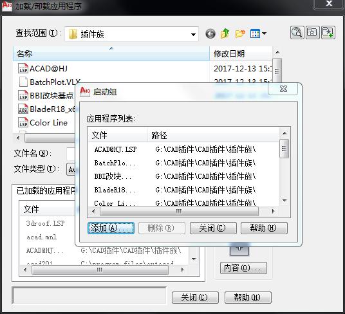This screenshot has height=314, width=345.
Task: Select BatchPlo... row in the startup list
Action: (183, 163)
